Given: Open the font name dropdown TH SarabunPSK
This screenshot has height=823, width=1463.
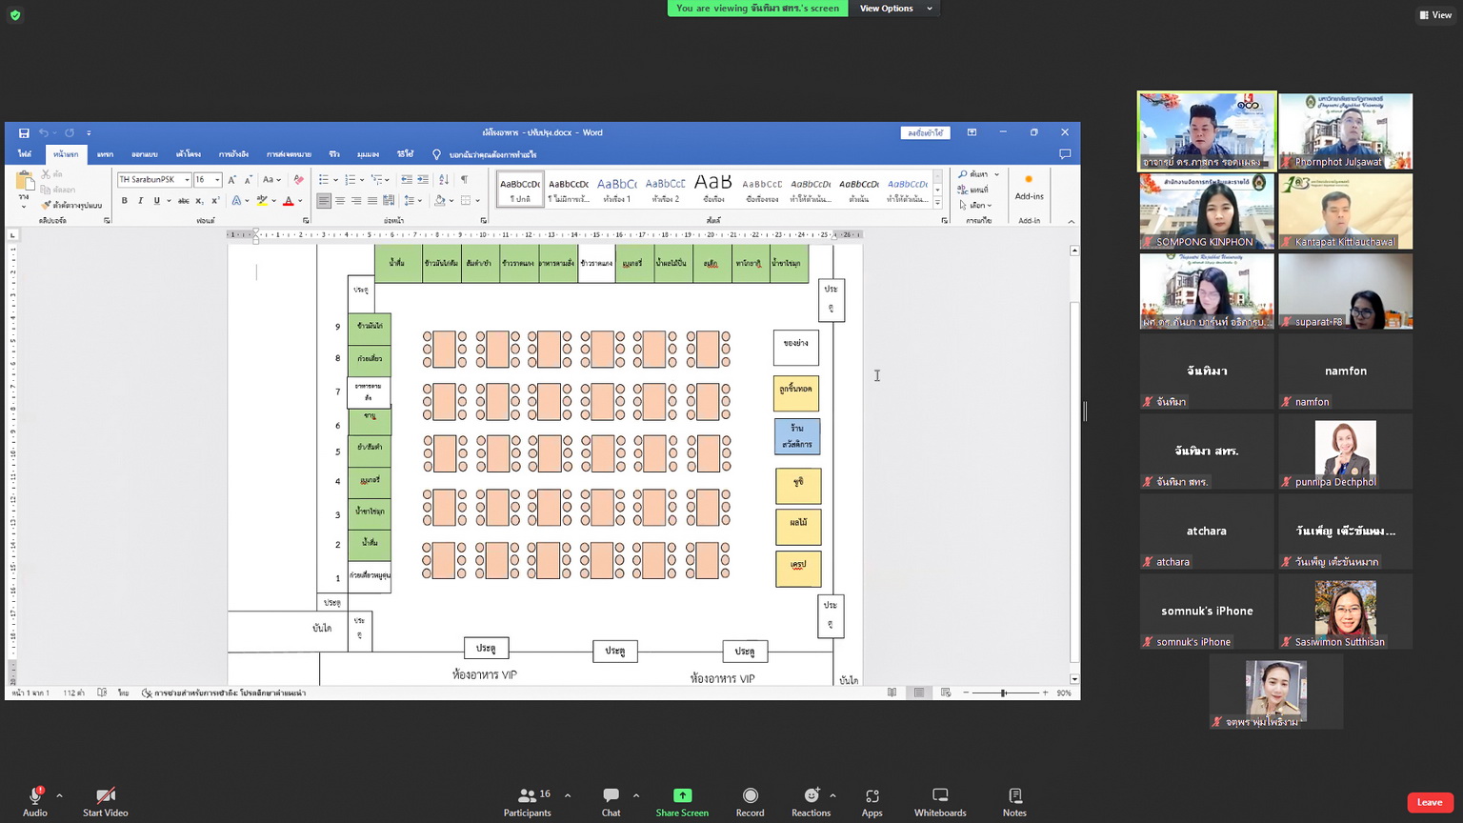Looking at the screenshot, I should [187, 179].
